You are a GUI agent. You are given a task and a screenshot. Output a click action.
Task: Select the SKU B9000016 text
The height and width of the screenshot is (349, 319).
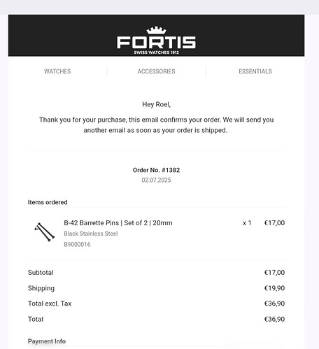(77, 244)
